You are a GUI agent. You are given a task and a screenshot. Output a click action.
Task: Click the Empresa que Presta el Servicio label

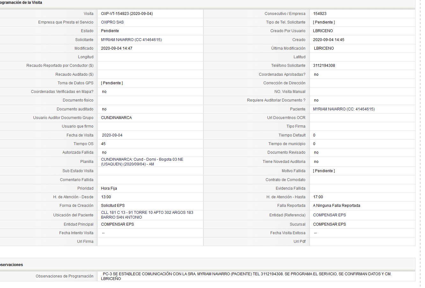pyautogui.click(x=66, y=22)
